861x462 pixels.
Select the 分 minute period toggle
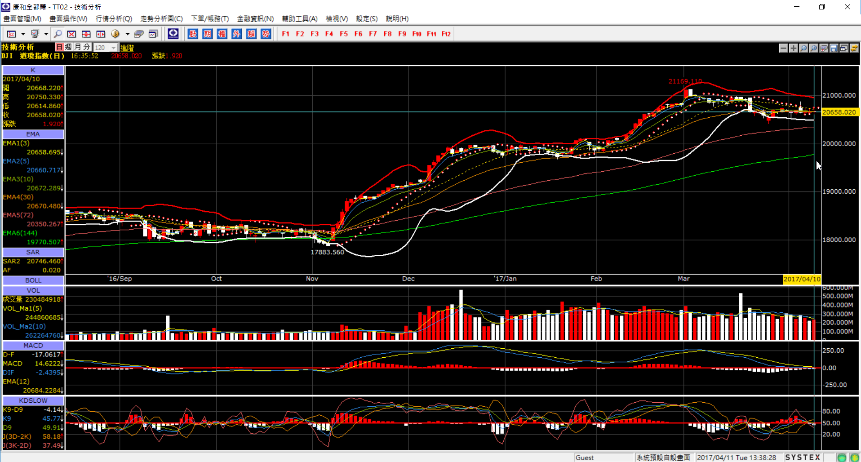(x=87, y=47)
